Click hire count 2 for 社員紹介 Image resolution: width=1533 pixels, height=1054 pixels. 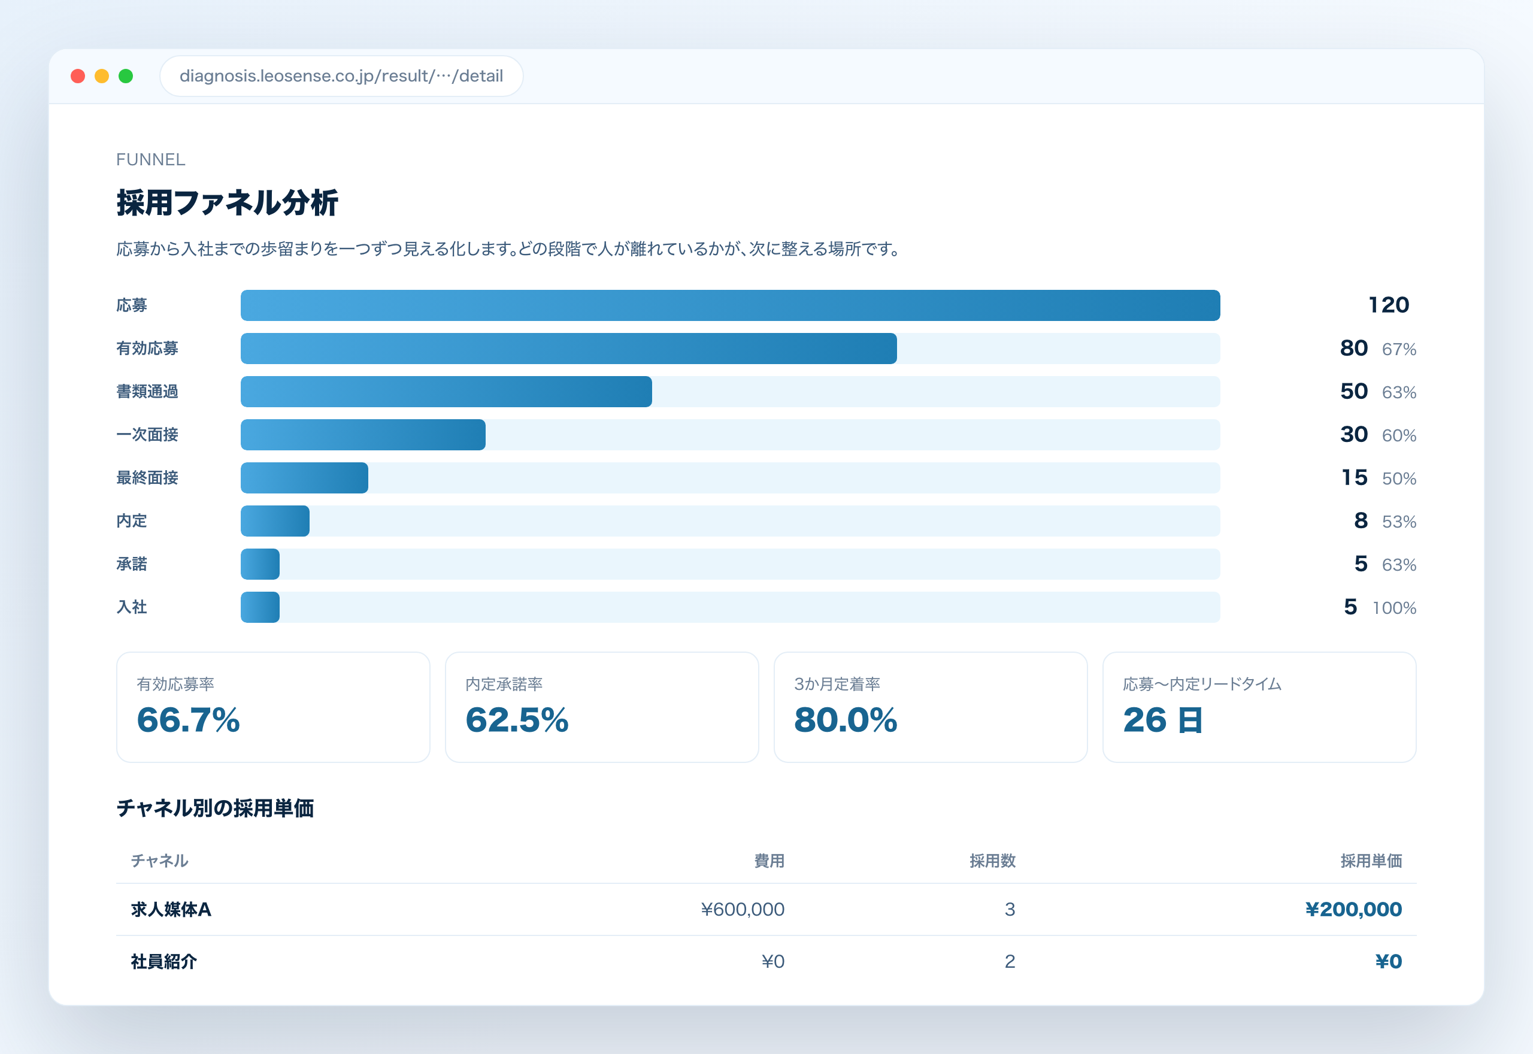coord(1010,962)
